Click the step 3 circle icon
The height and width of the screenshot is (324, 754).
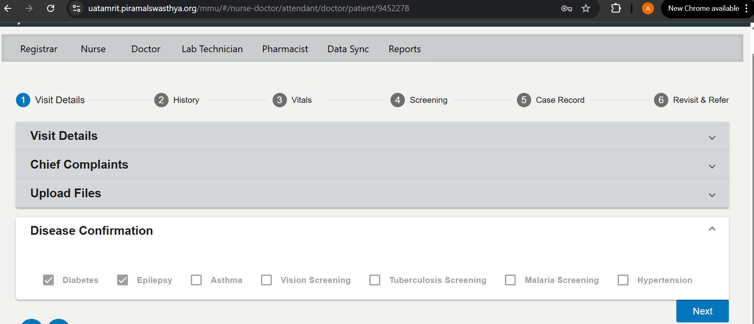[x=280, y=100]
